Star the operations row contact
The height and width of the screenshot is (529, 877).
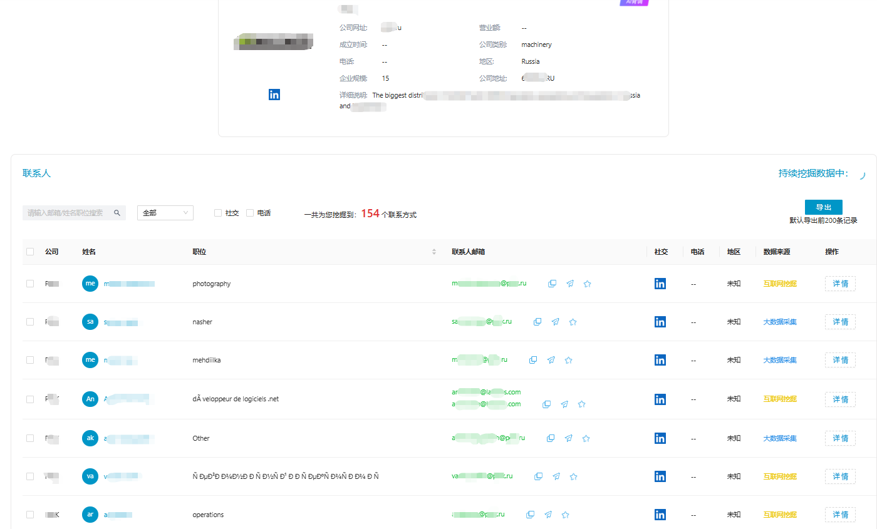point(565,515)
